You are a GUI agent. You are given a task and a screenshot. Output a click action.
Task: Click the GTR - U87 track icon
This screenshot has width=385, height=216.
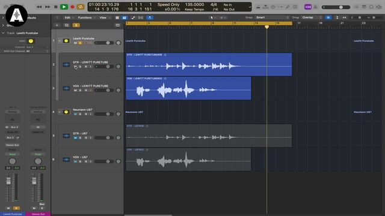click(66, 136)
